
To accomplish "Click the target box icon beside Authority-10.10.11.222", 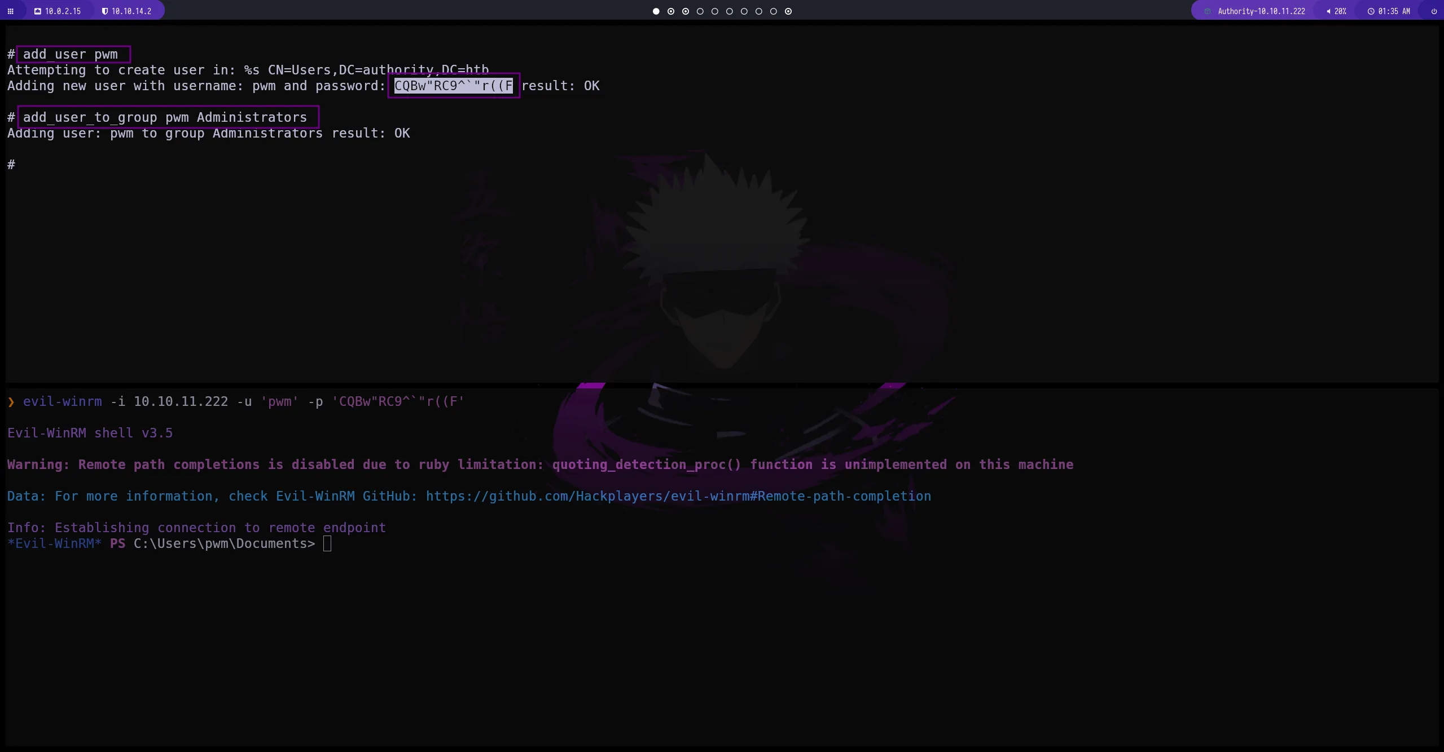I will click(x=1207, y=11).
